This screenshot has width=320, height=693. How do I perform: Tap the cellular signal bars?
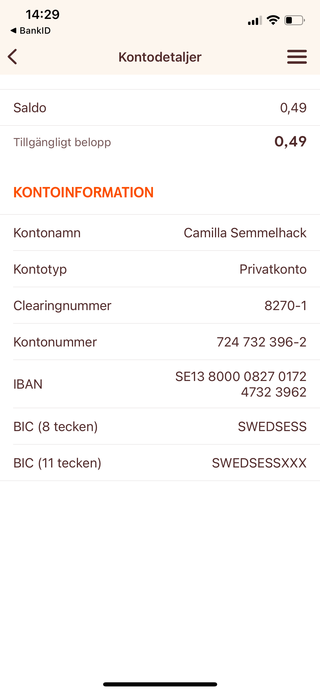[x=255, y=21]
